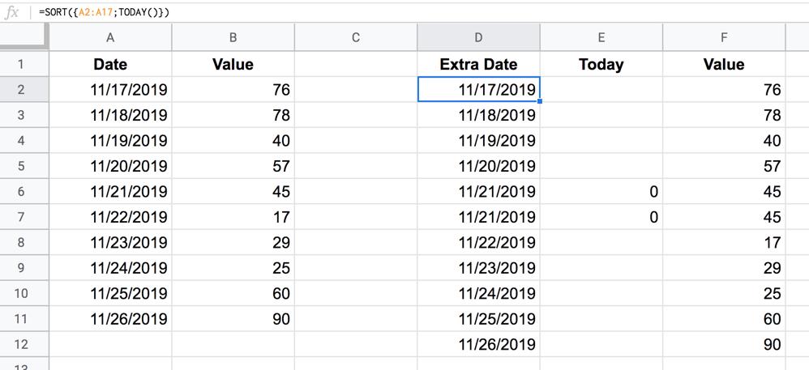
Task: Select cell B11 with value 90
Action: click(x=233, y=319)
